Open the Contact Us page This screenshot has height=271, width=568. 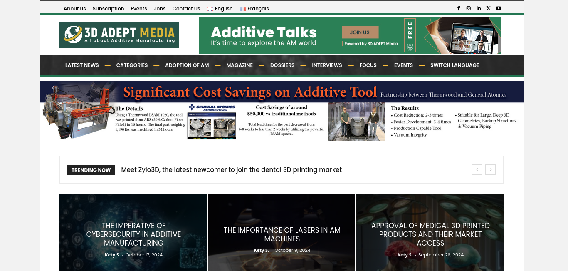186,9
